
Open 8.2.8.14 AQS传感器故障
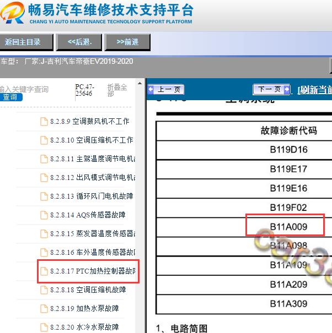tap(88, 215)
